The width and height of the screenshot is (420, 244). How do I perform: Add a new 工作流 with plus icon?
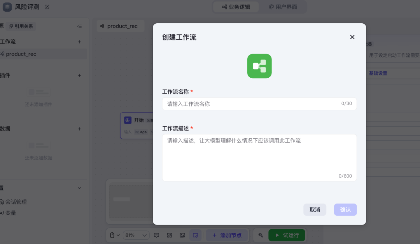79,42
